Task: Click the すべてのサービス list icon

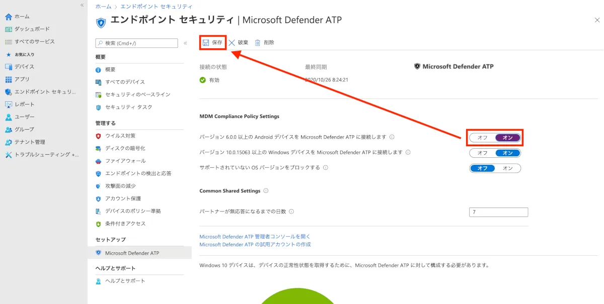Action: pos(9,42)
